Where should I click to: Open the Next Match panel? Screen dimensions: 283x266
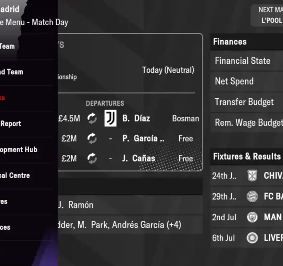tap(269, 16)
